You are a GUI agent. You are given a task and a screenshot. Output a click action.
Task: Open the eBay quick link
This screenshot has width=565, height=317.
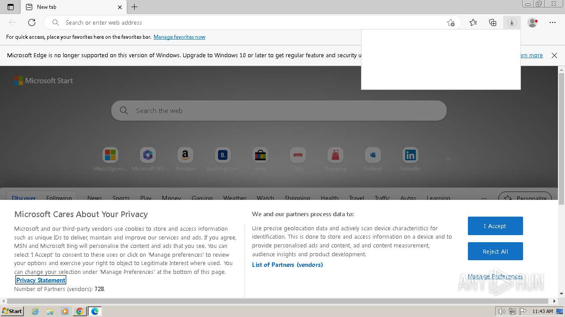pos(260,155)
